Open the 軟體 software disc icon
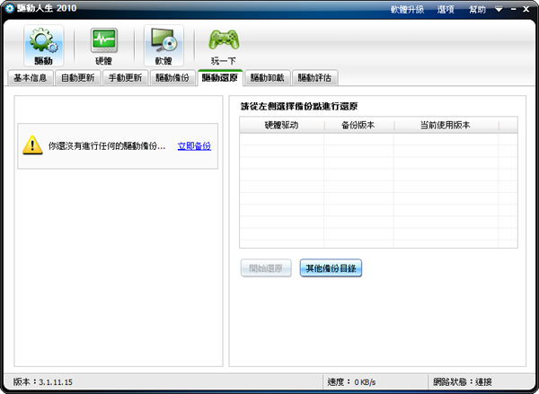Image resolution: width=539 pixels, height=394 pixels. point(163,46)
